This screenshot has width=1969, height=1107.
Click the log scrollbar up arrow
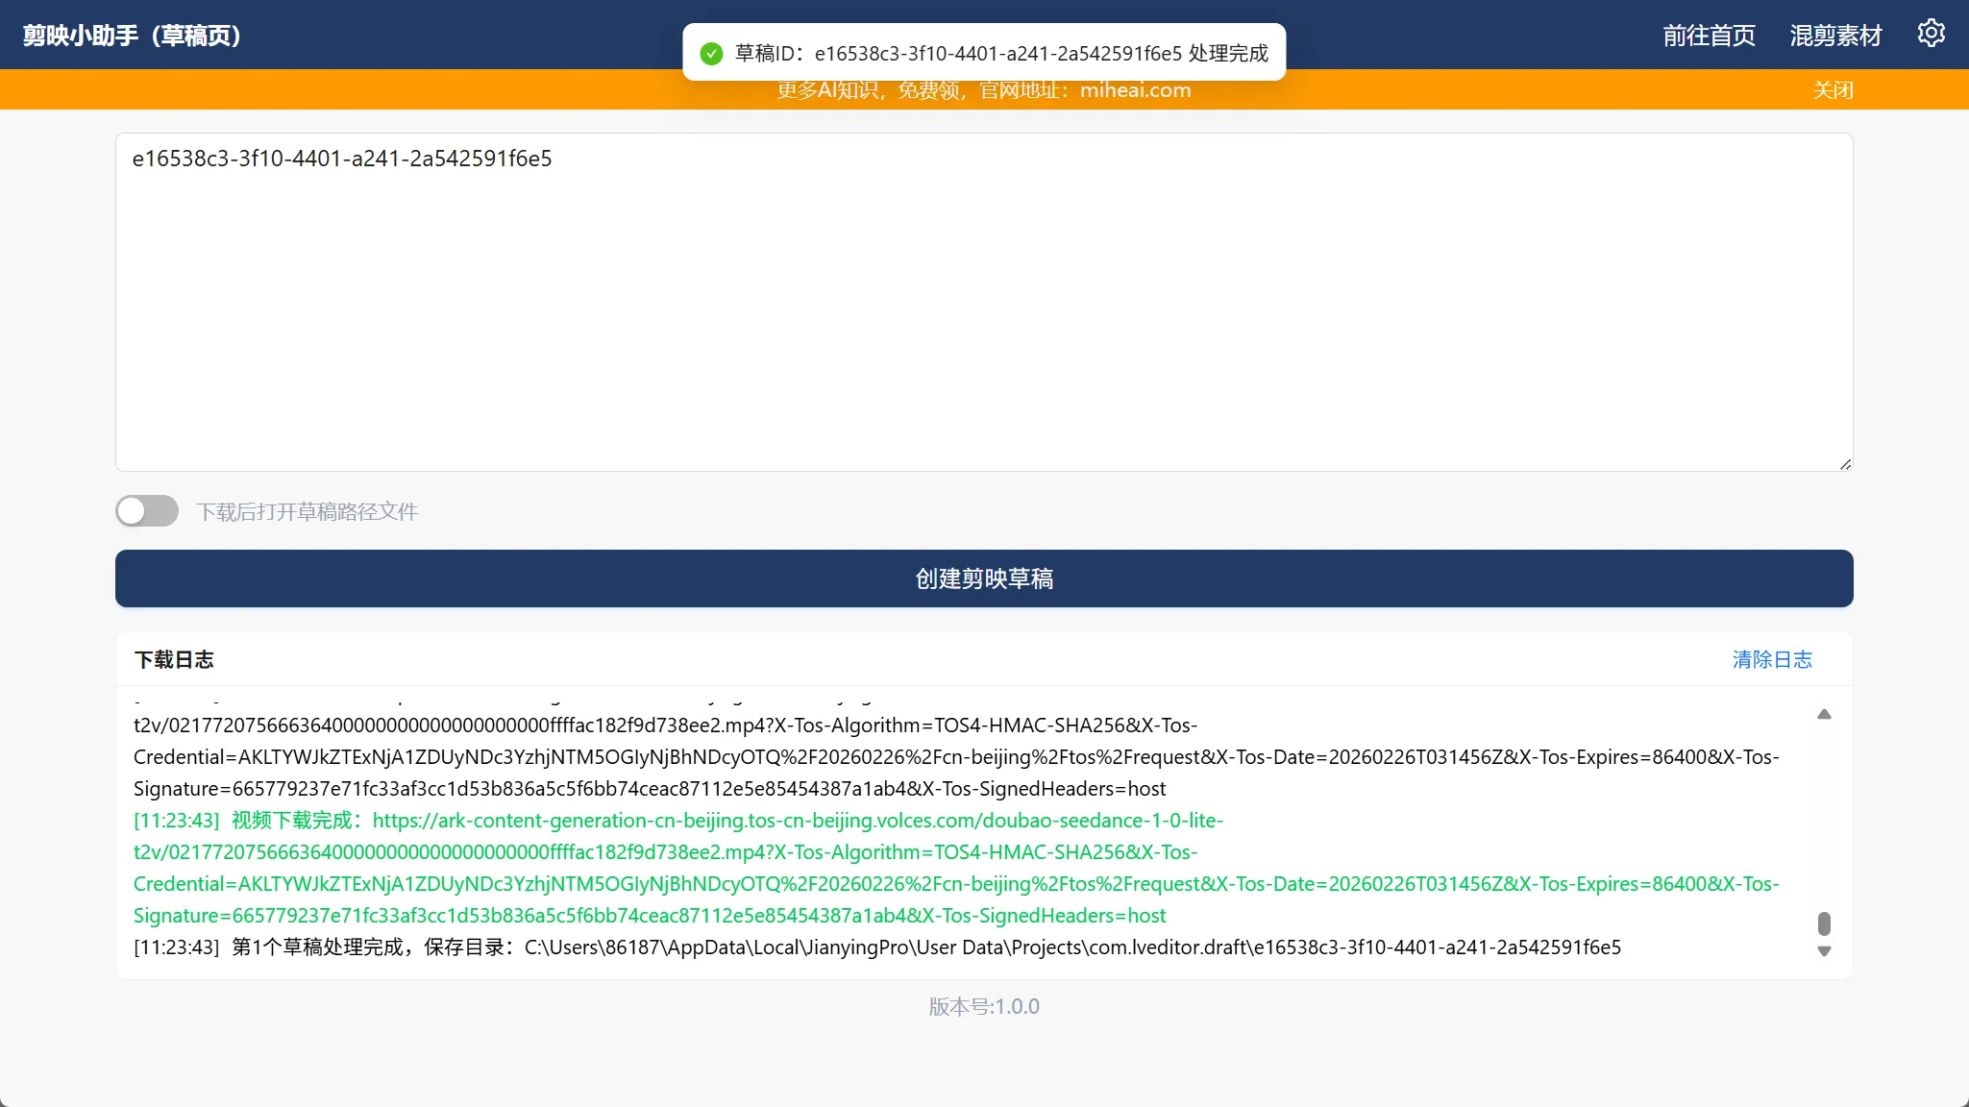tap(1824, 714)
